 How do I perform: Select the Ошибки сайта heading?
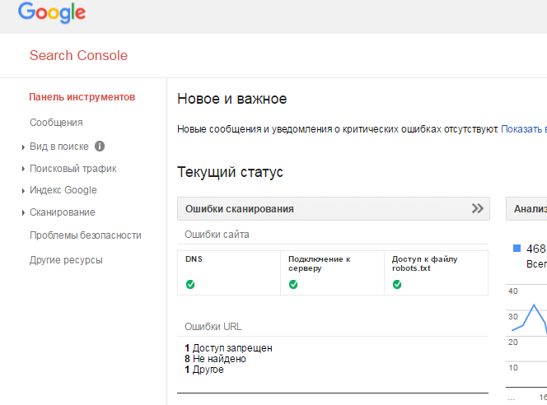coord(217,235)
